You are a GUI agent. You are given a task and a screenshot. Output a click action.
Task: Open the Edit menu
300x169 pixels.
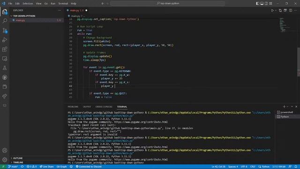click(17, 3)
